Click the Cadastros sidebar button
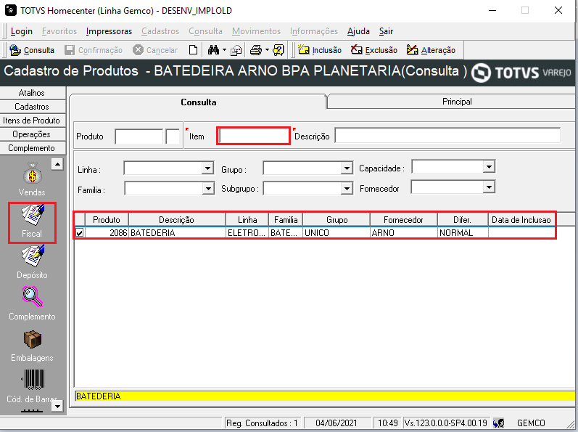 (32, 107)
